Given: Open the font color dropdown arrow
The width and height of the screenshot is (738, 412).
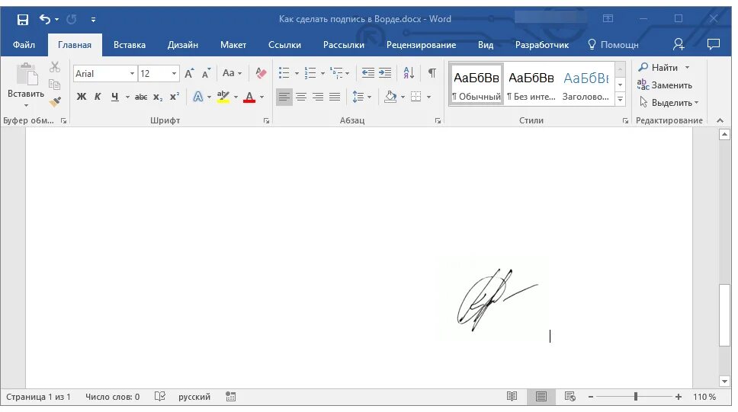Looking at the screenshot, I should tap(262, 97).
